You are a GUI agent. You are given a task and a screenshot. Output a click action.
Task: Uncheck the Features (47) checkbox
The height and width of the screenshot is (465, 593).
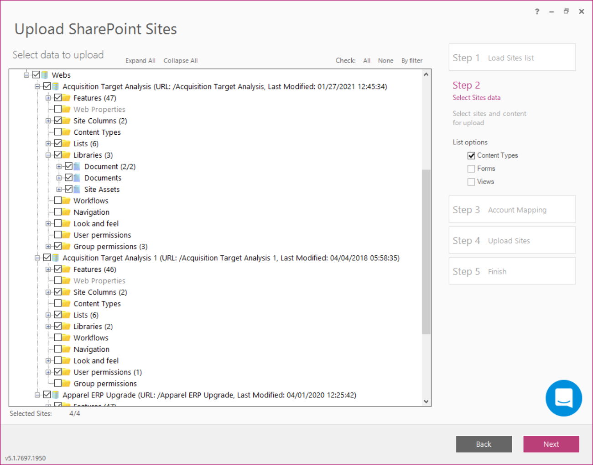pos(58,97)
